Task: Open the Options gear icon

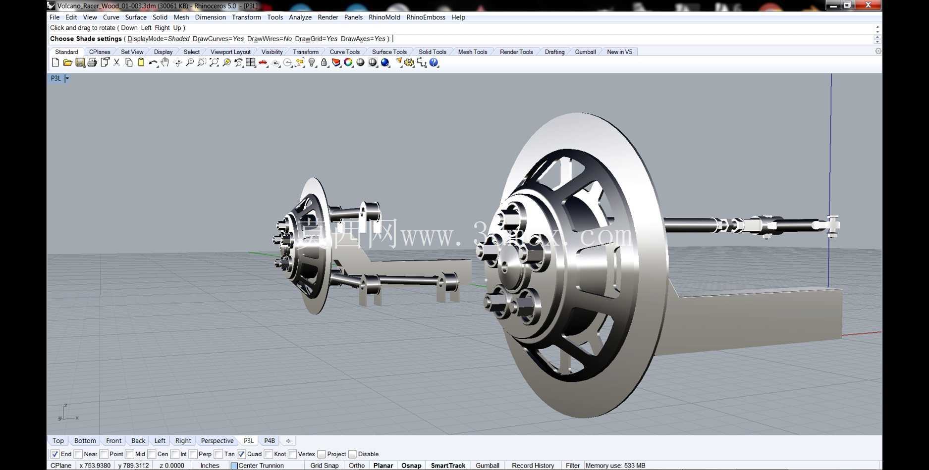Action: click(x=409, y=62)
